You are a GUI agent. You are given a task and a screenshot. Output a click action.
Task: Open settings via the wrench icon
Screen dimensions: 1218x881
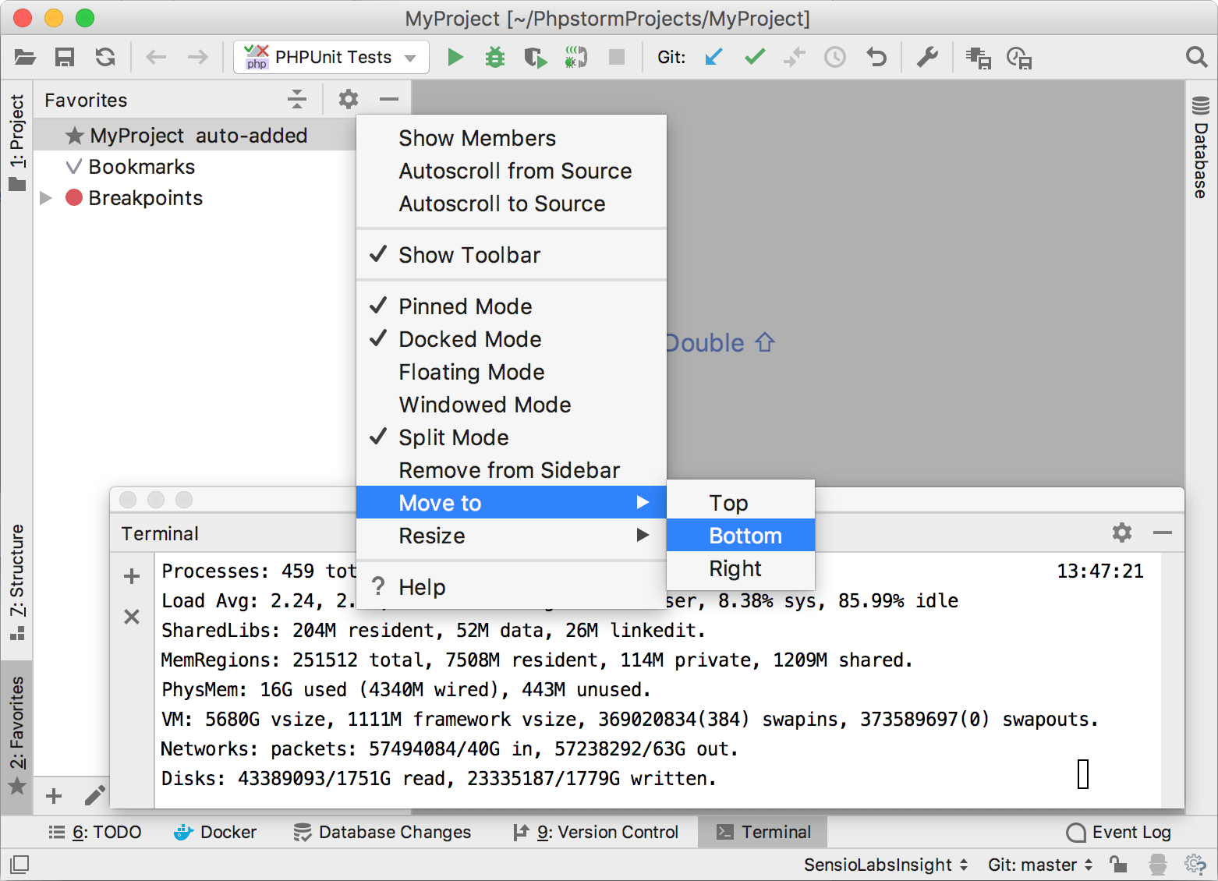pyautogui.click(x=927, y=57)
